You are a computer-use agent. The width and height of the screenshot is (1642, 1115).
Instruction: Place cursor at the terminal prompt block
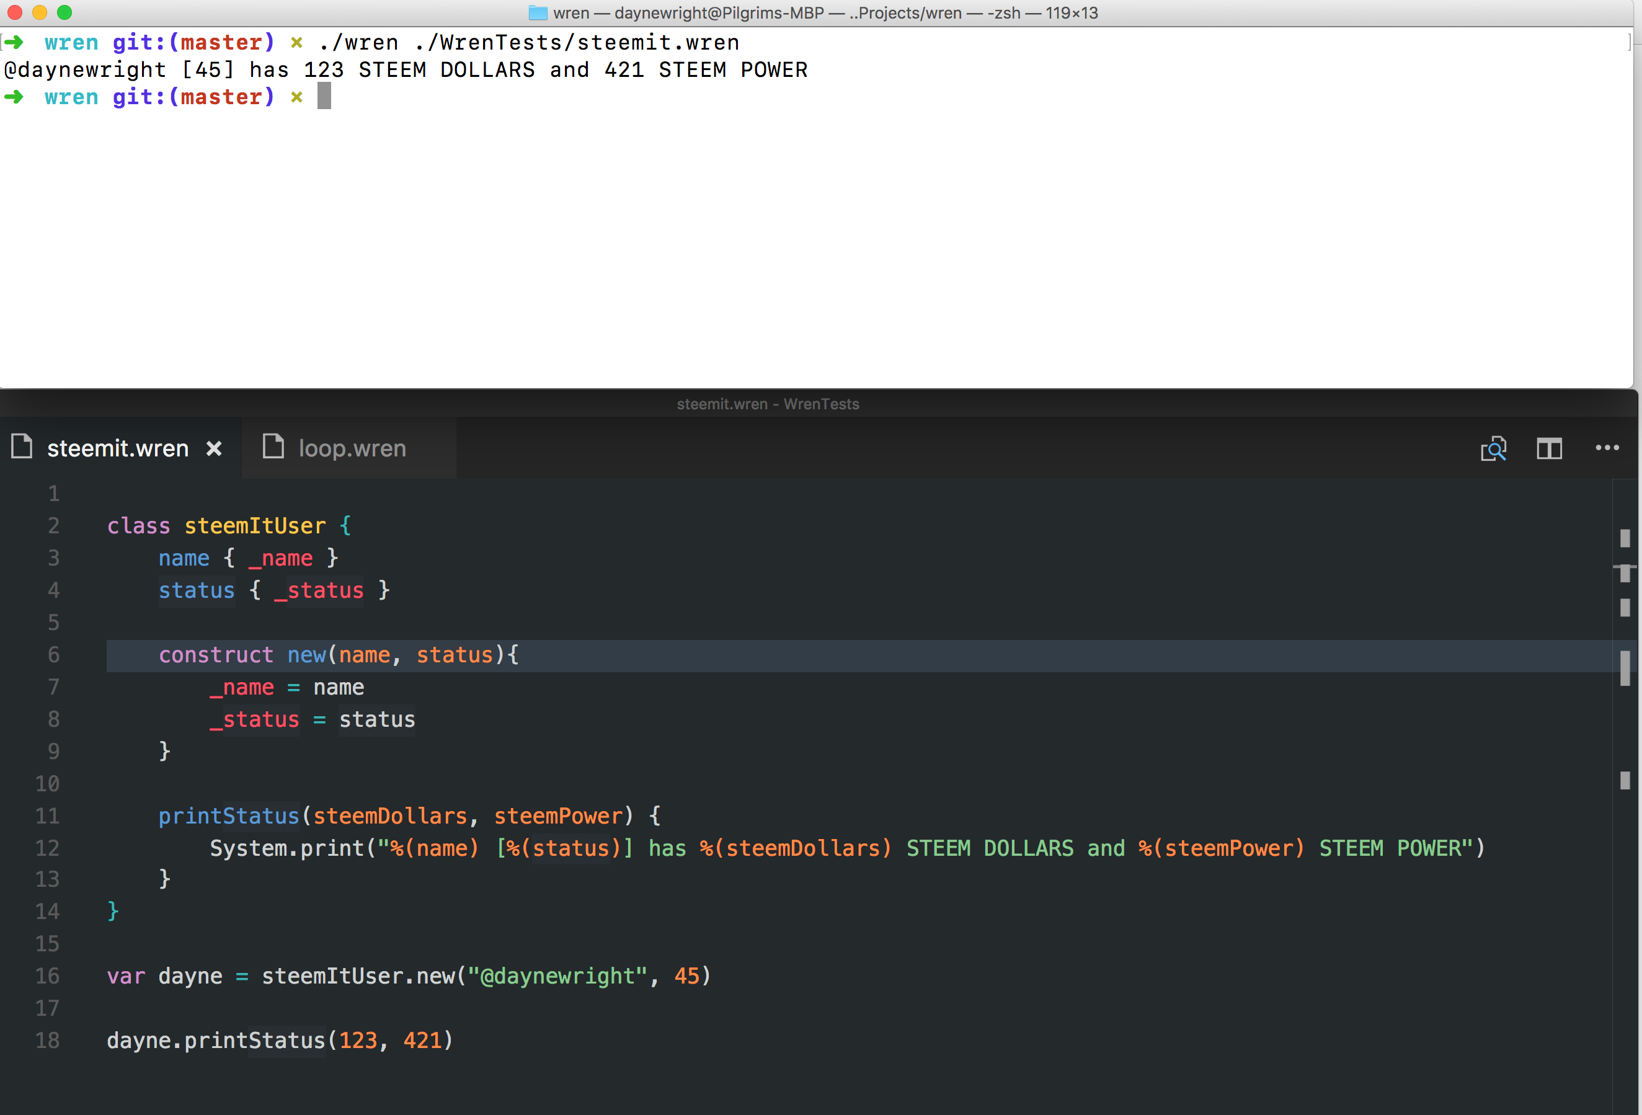coord(324,96)
